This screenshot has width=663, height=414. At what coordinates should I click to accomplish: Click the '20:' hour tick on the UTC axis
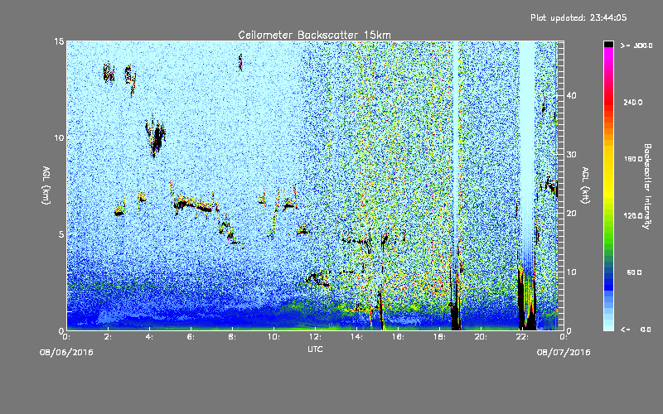click(482, 337)
